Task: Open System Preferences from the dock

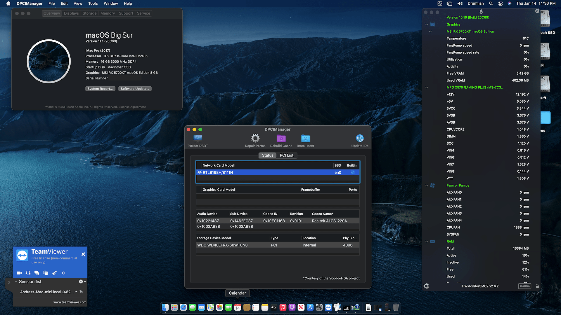Action: pyautogui.click(x=319, y=307)
